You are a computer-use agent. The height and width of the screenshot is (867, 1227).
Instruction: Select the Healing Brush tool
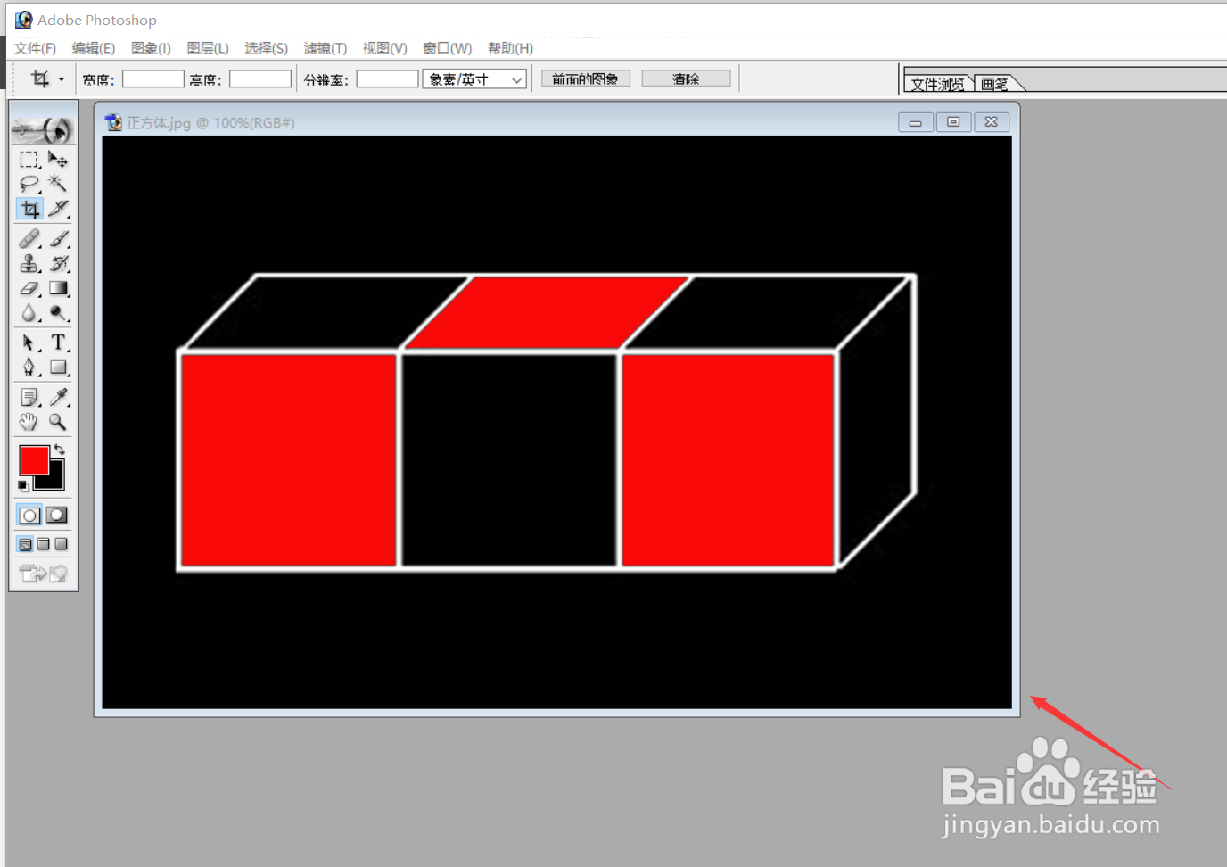click(29, 239)
